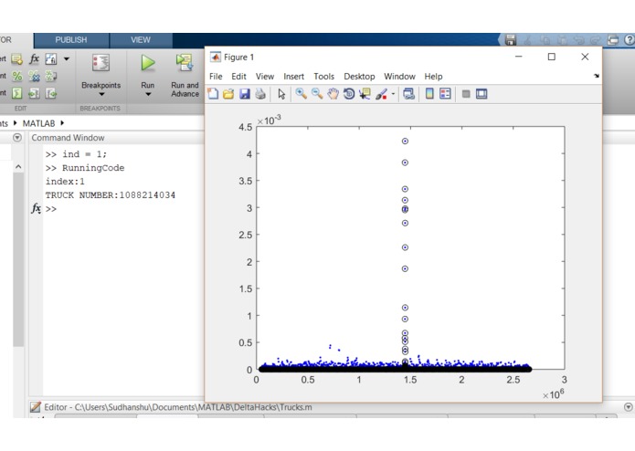Screen dimensions: 635x451
Task: Select the Edit Plot arrow tool
Action: tap(281, 94)
